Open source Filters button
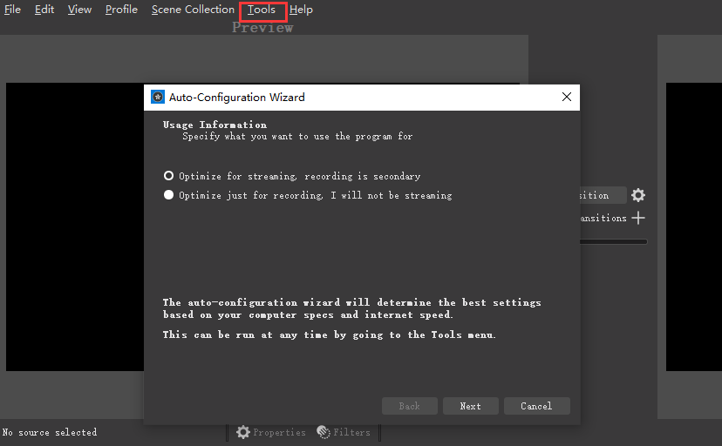 [x=344, y=432]
